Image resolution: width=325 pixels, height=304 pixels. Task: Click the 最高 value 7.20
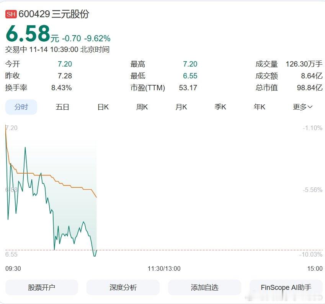[x=190, y=64]
